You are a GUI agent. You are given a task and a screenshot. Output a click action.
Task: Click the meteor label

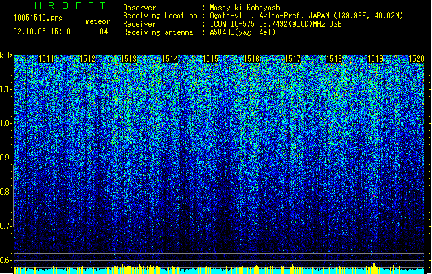(x=98, y=21)
